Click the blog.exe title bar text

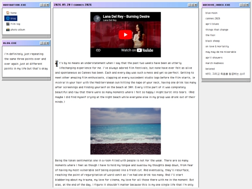[x=10, y=43]
